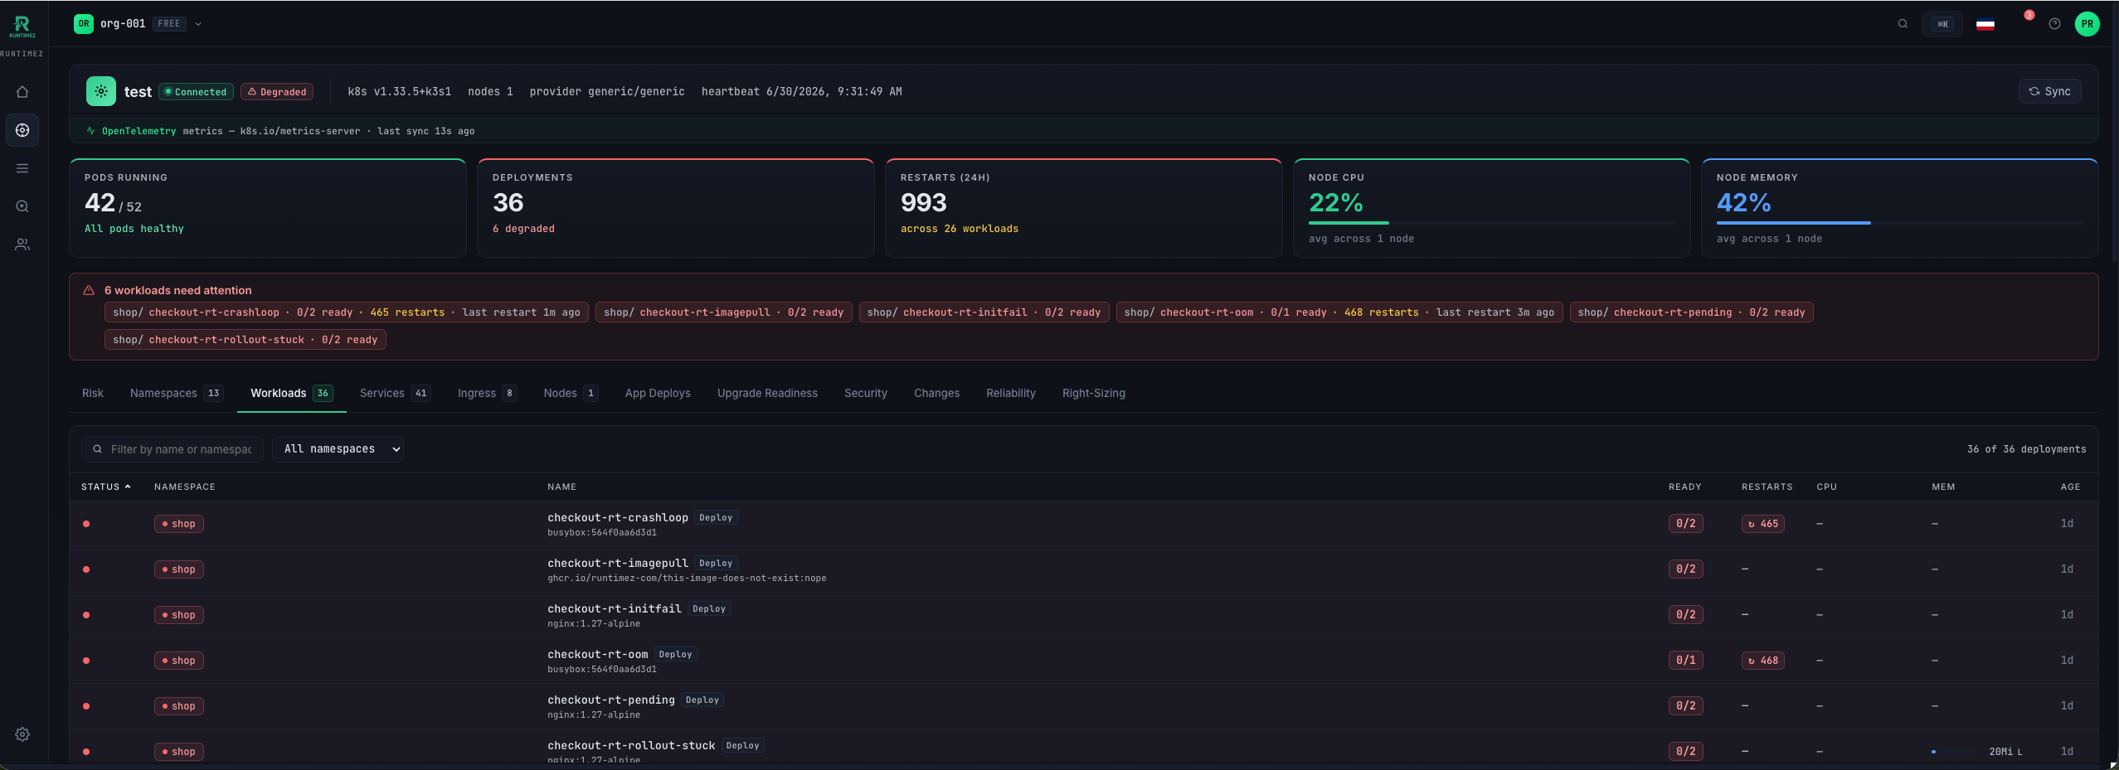Image resolution: width=2119 pixels, height=770 pixels.
Task: Open the list menu sidebar icon
Action: 22,168
